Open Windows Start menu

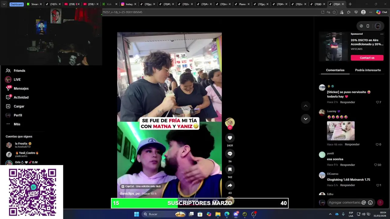pyautogui.click(x=136, y=214)
